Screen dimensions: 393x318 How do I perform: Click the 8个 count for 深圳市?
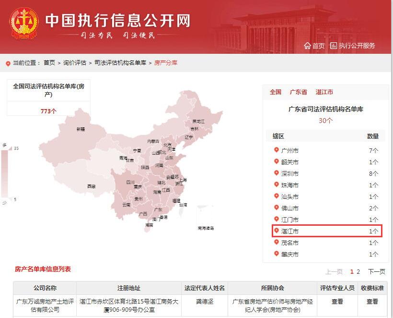(x=373, y=174)
